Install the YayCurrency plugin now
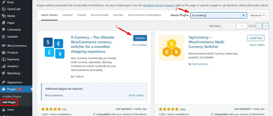273x116 pixels. point(256,38)
